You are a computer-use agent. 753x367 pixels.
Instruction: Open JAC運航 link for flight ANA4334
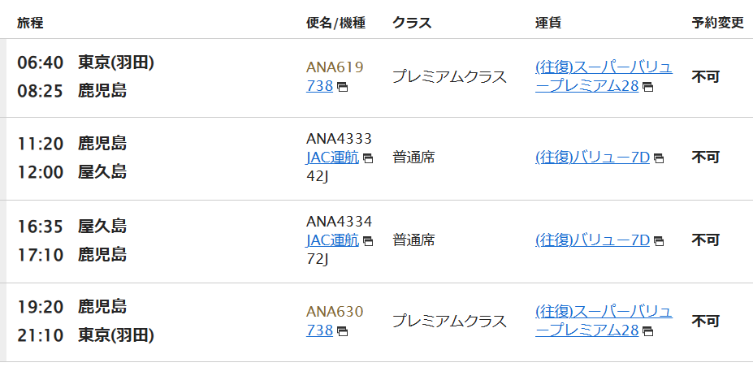tap(332, 240)
